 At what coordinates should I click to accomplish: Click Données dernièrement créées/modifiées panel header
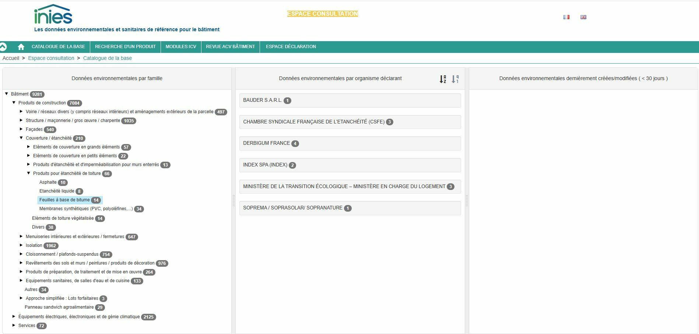point(583,78)
